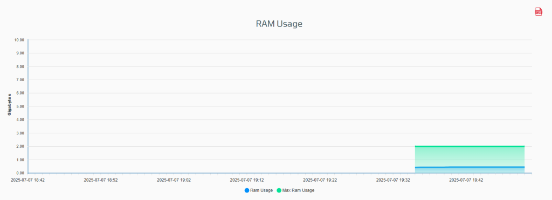The width and height of the screenshot is (552, 200).
Task: Click the 2025-07-07 19:22 time label
Action: tap(320, 180)
